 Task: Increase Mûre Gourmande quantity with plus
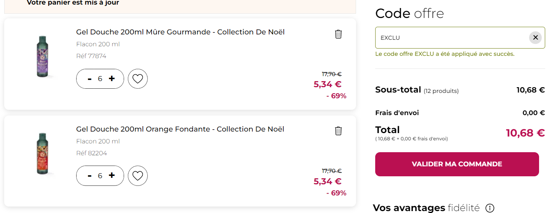[x=112, y=78]
